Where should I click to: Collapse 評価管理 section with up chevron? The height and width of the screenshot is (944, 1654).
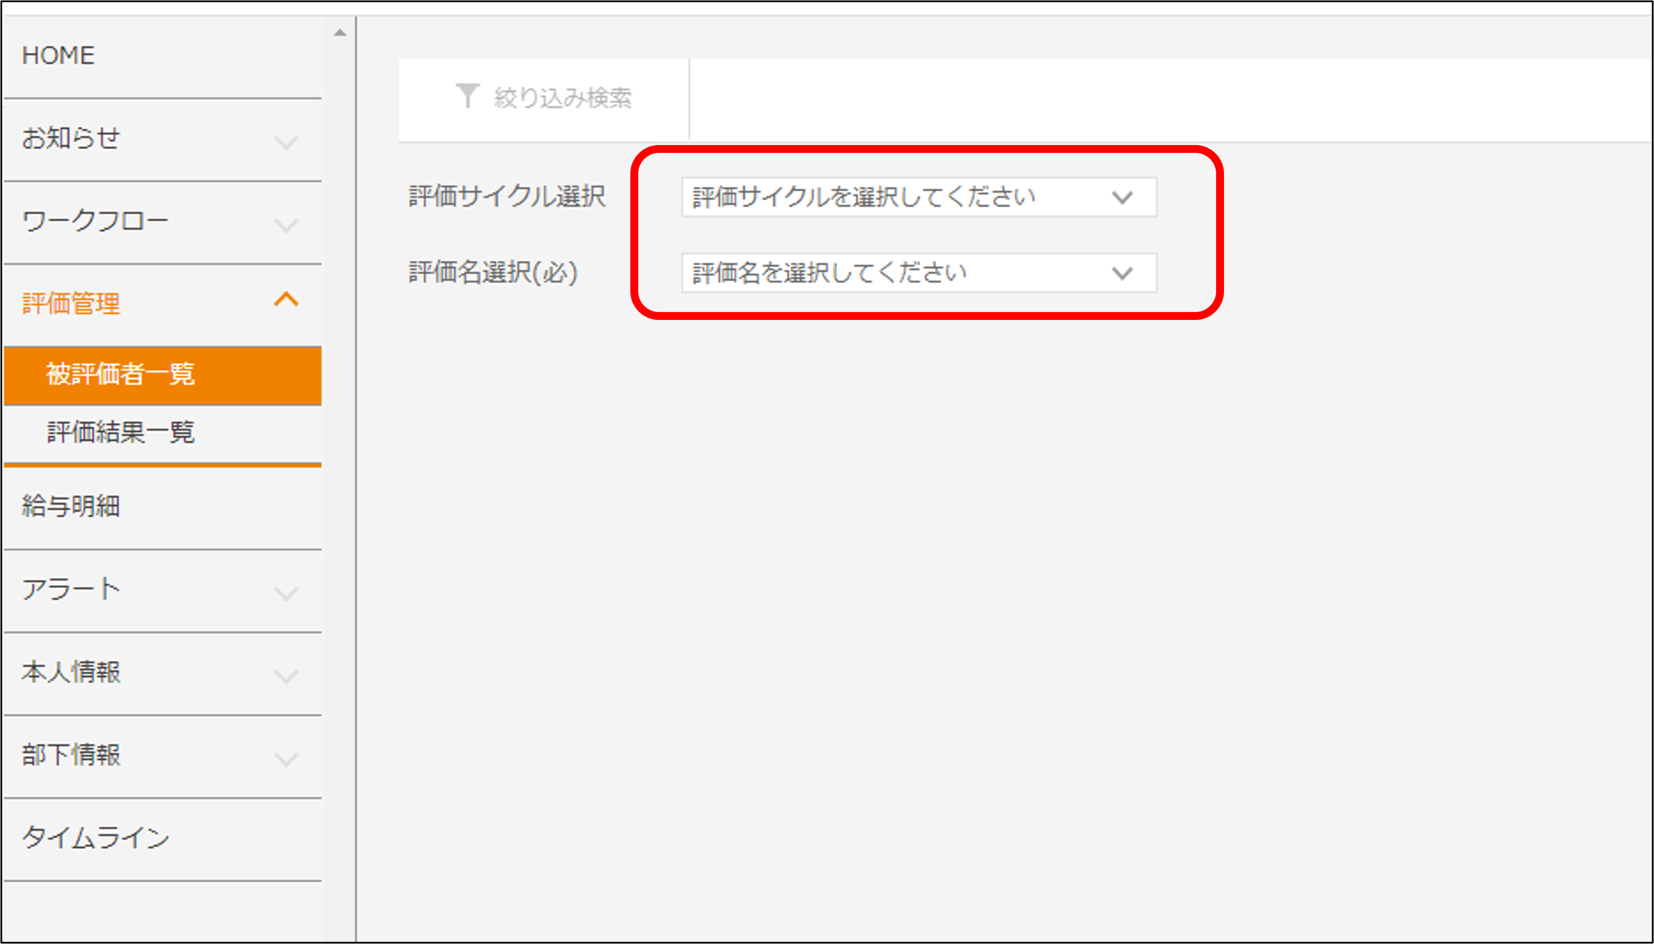pyautogui.click(x=286, y=300)
